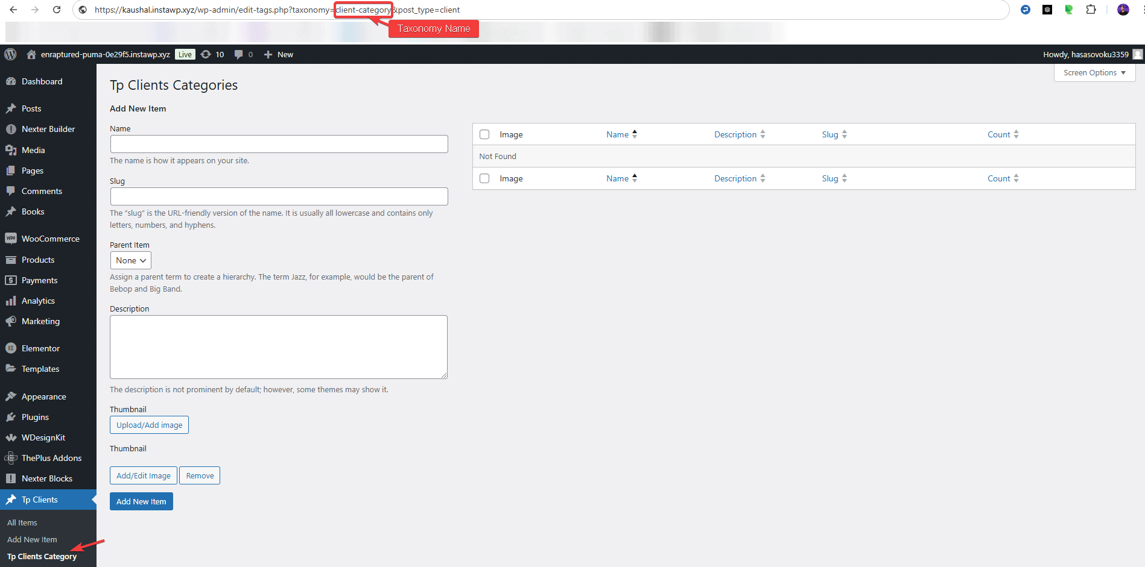
Task: Select All Items under Tp Clients
Action: (22, 522)
